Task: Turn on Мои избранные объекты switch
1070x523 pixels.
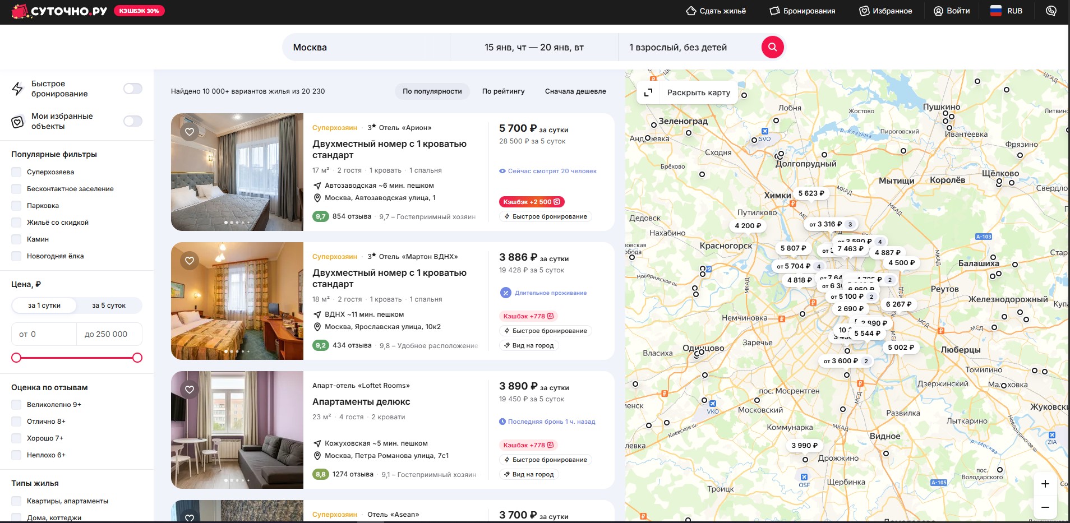Action: [x=133, y=121]
